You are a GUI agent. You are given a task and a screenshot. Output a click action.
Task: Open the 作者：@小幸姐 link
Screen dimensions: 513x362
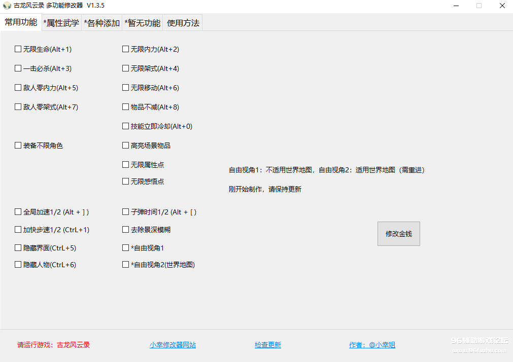pos(372,345)
